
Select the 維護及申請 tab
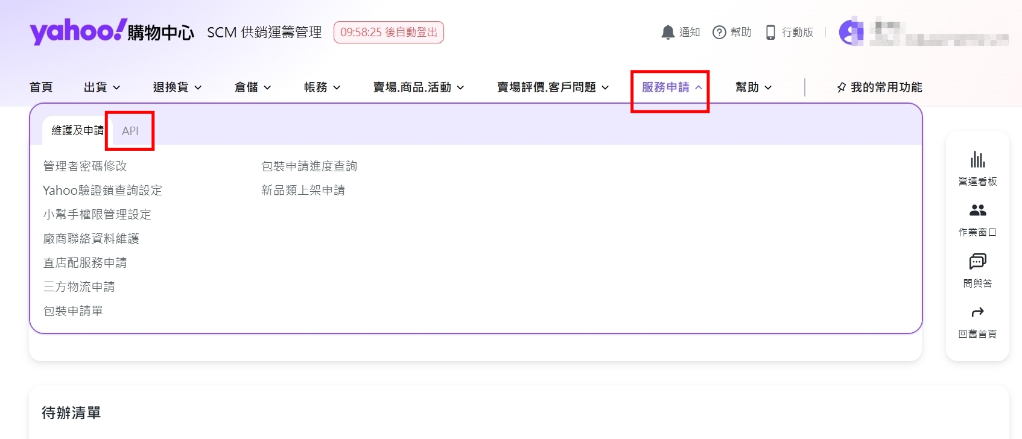(x=77, y=131)
